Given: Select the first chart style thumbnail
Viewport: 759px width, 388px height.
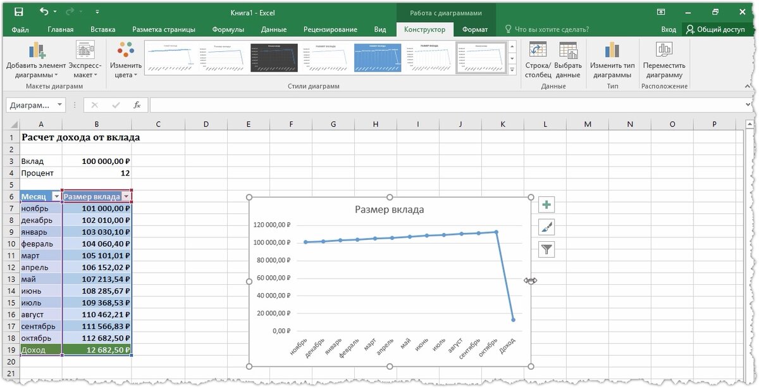Looking at the screenshot, I should tap(170, 58).
